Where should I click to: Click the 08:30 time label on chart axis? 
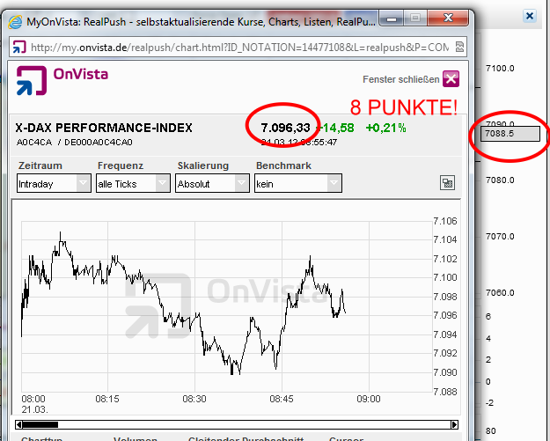pyautogui.click(x=194, y=399)
